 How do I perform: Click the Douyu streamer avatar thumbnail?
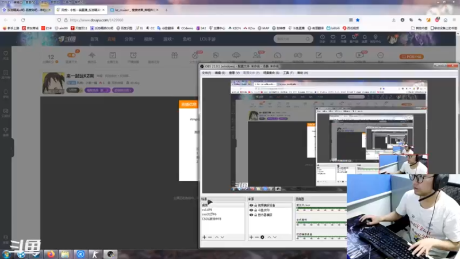(x=53, y=83)
